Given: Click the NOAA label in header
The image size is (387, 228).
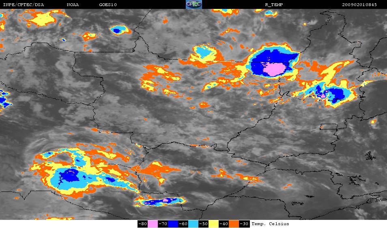Looking at the screenshot, I should (73, 5).
